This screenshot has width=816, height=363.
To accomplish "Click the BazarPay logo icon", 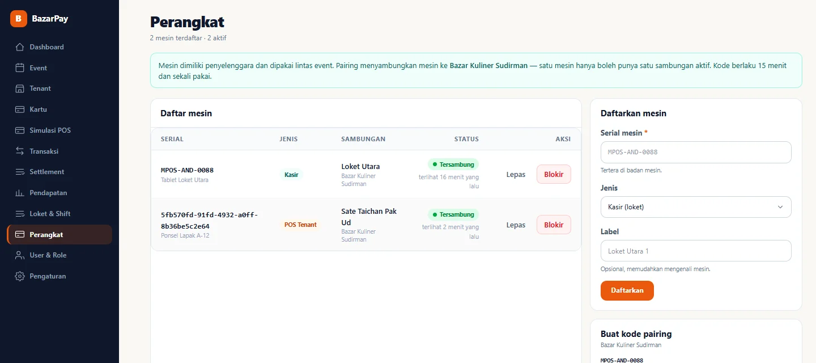I will coord(19,19).
